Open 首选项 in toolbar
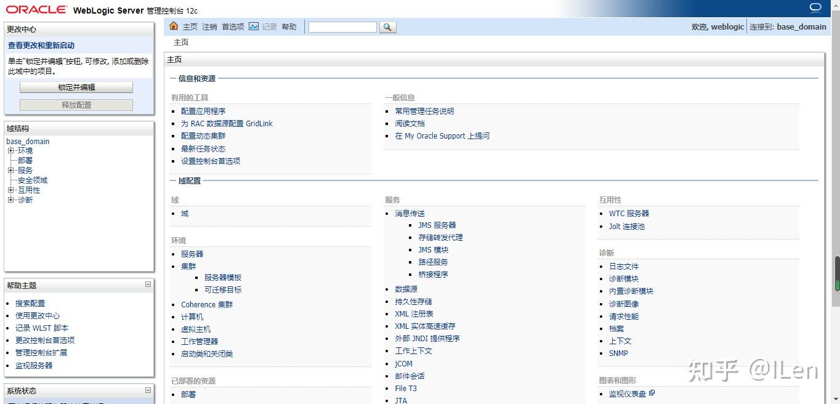 coord(233,26)
